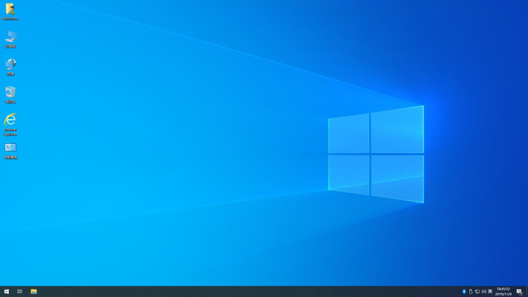The image size is (528, 297).
Task: Click the Bluetooth tray icon
Action: (x=464, y=292)
